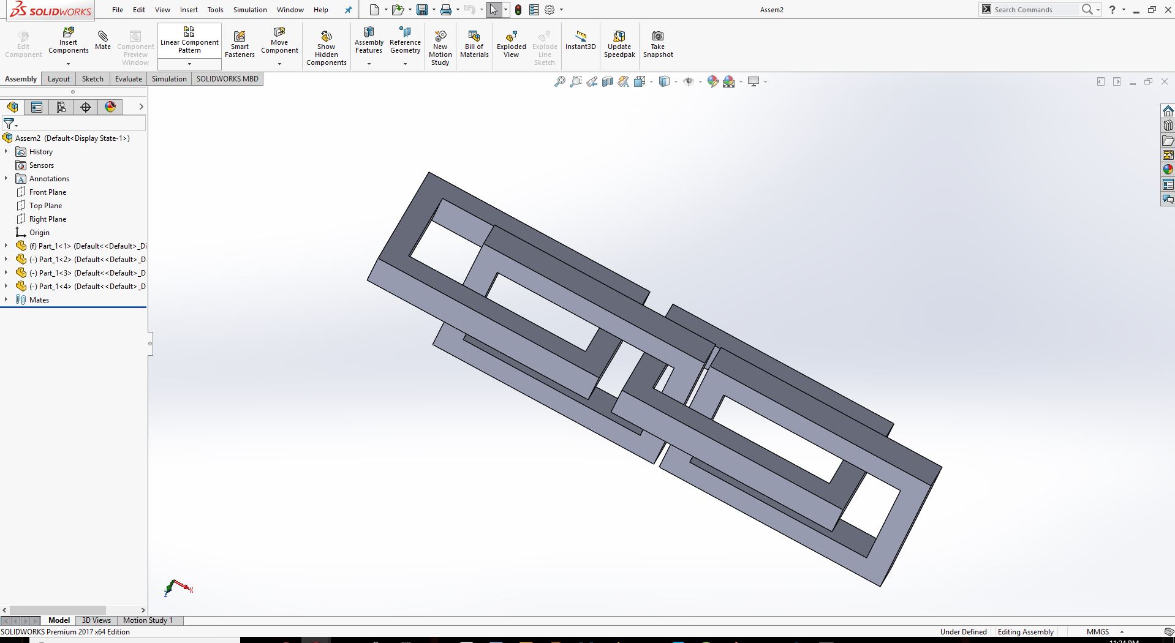Switch to the Evaluate tab
Screen dimensions: 1175x643
coord(128,78)
